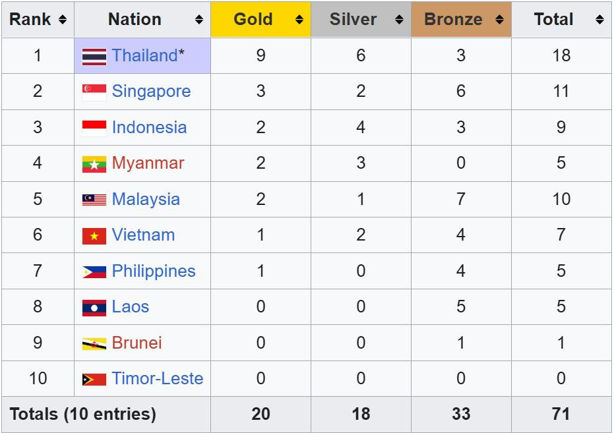Sort by Nation using header arrows
614x433 pixels.
point(199,20)
